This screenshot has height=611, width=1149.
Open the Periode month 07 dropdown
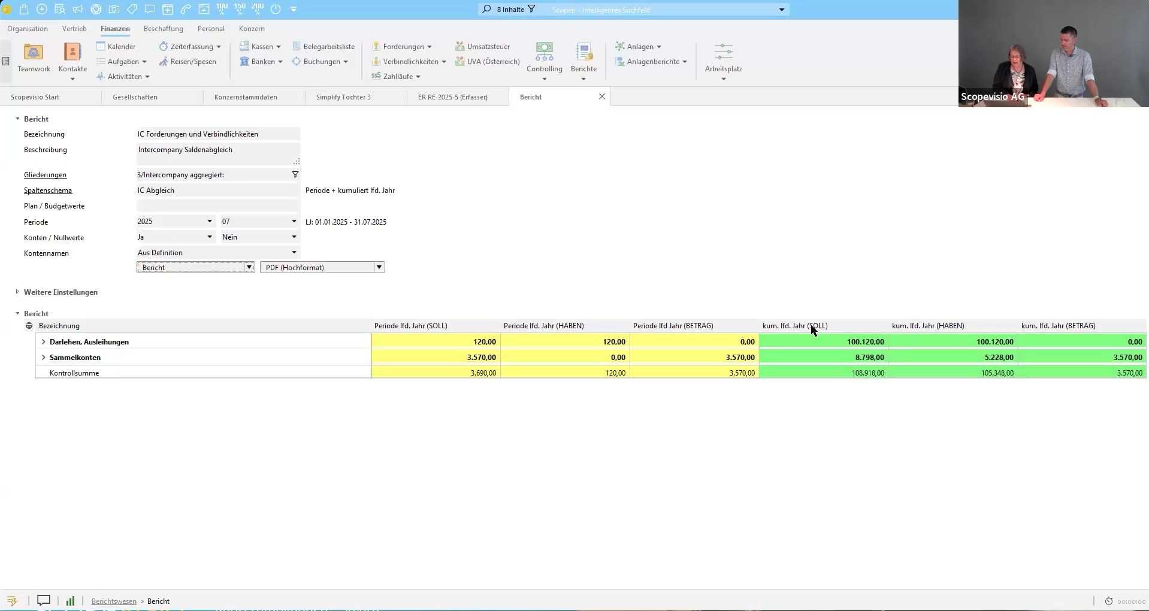tap(294, 222)
